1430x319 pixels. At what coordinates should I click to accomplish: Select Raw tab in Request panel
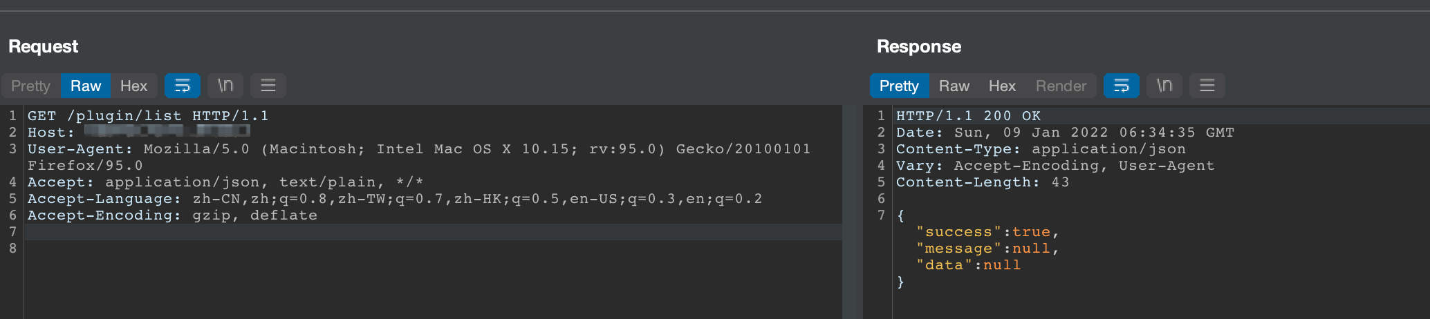pyautogui.click(x=86, y=86)
